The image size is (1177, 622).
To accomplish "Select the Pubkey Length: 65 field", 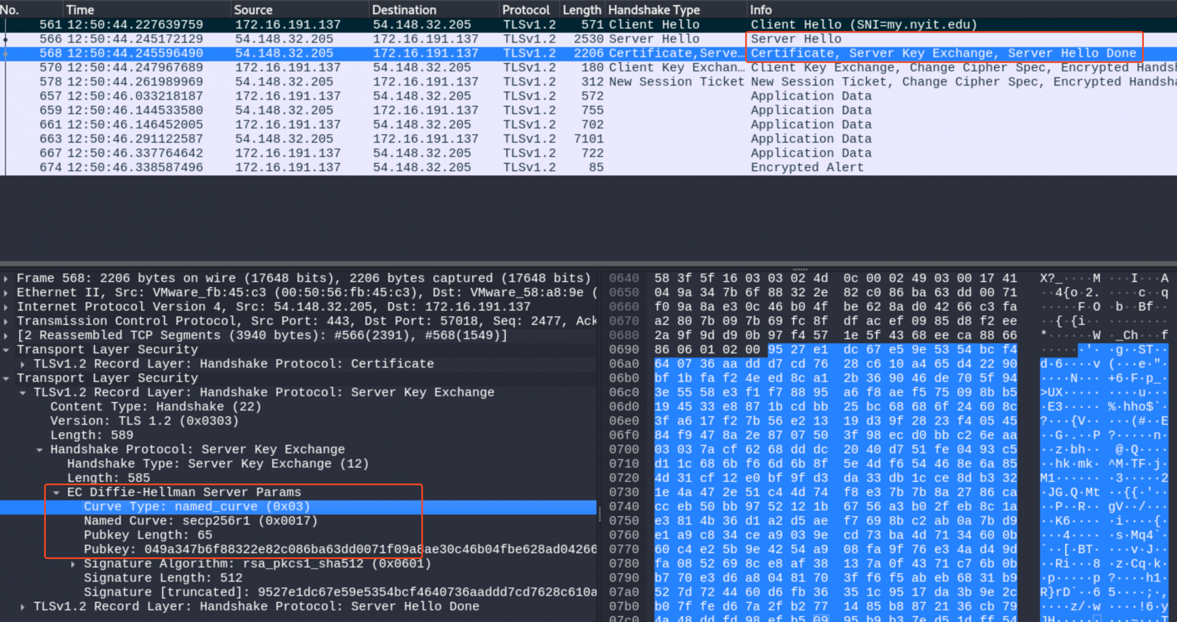I will click(148, 535).
